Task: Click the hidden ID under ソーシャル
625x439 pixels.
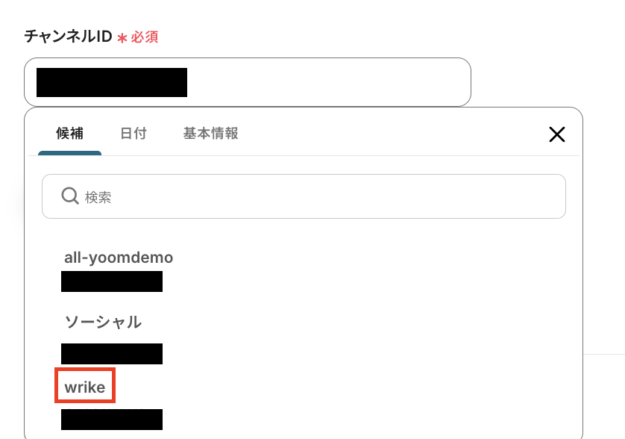Action: [x=112, y=354]
